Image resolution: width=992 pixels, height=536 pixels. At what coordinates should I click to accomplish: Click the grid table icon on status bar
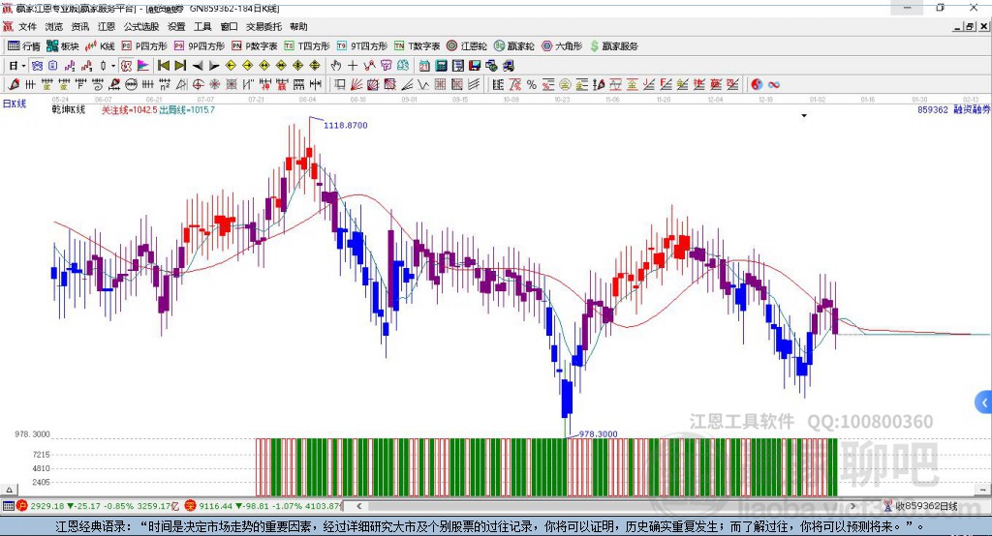[8, 506]
